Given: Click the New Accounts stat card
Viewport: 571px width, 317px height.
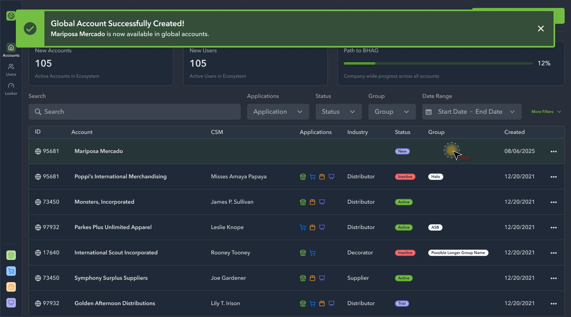Looking at the screenshot, I should (101, 63).
